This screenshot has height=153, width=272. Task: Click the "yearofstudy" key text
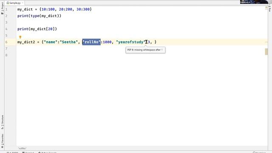(x=131, y=42)
